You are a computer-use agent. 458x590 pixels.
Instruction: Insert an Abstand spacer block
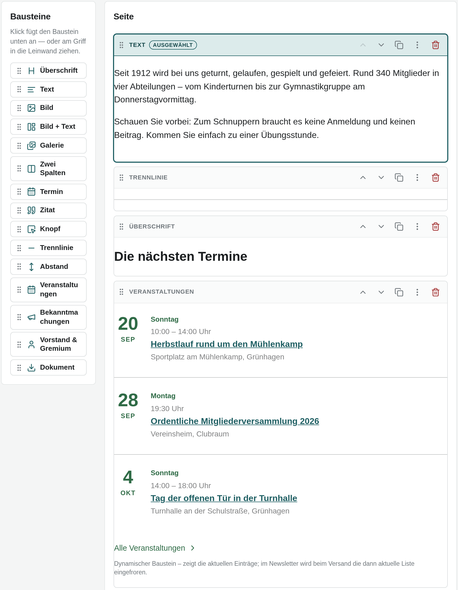(x=48, y=267)
